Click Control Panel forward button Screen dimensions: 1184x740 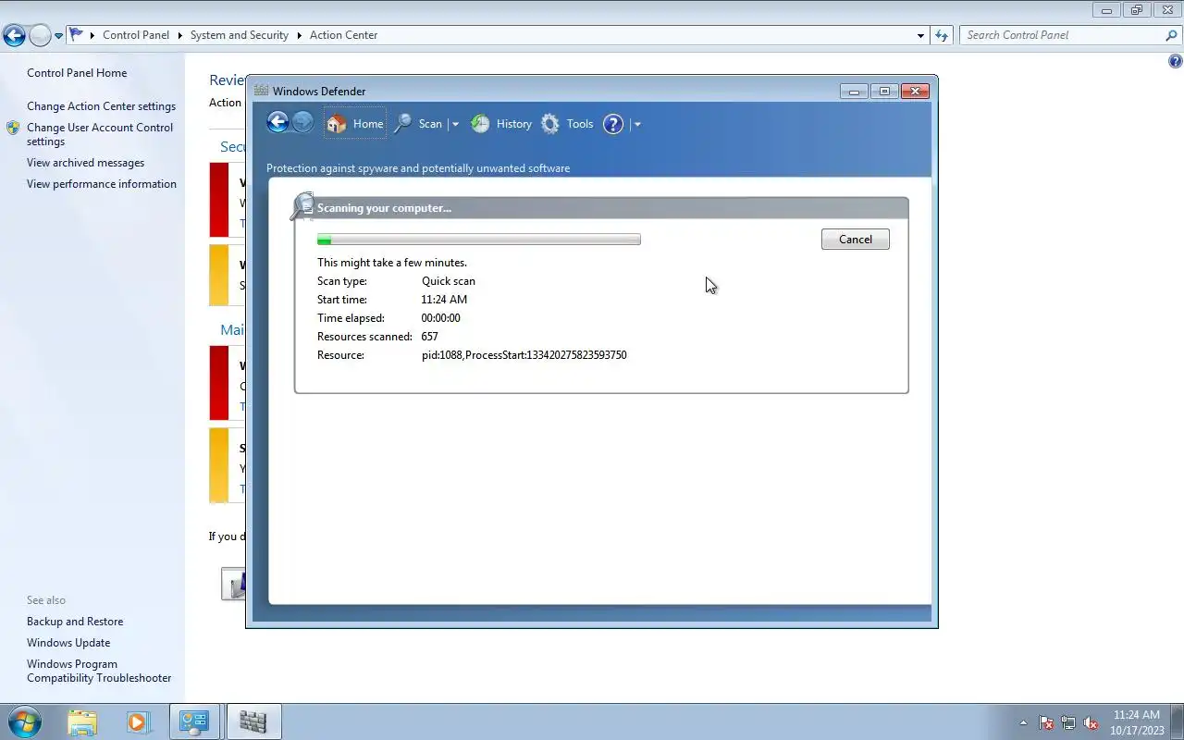point(40,36)
